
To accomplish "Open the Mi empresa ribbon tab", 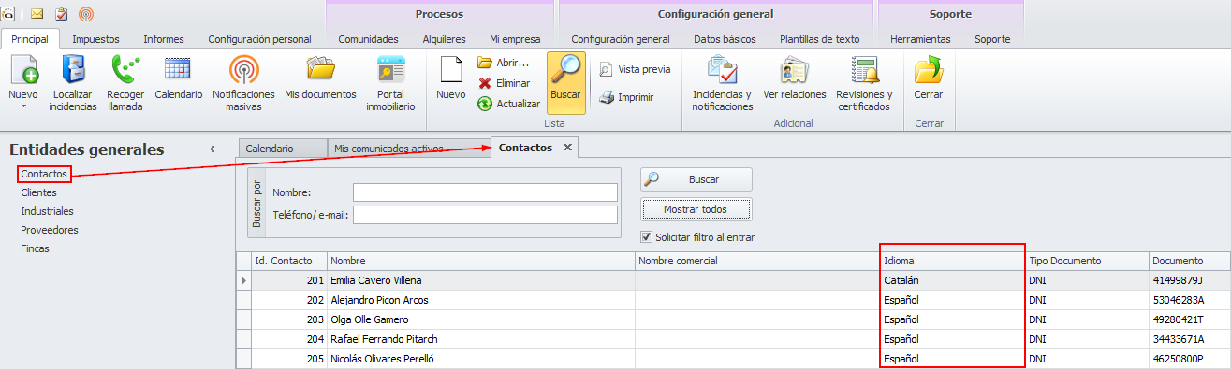I will [x=515, y=39].
